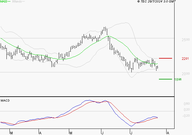Click the MA20 legend label
Screen dimensions: 192x135
(x=4, y=2)
